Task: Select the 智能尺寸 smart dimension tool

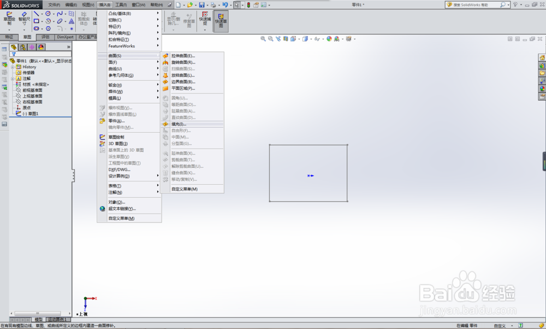Action: point(24,18)
